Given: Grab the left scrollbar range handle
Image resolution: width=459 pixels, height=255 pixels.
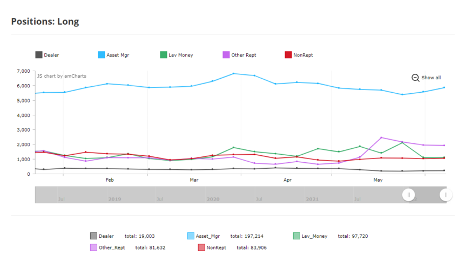Looking at the screenshot, I should pyautogui.click(x=408, y=195).
